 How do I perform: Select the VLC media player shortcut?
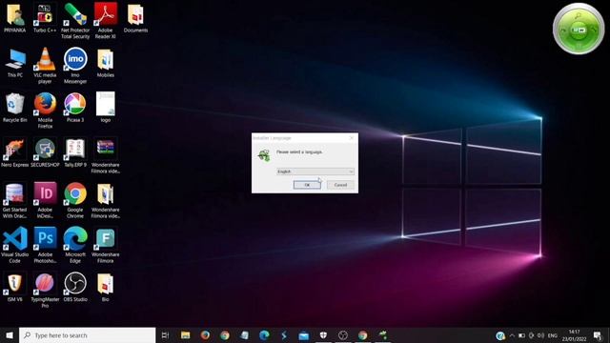tap(45, 66)
